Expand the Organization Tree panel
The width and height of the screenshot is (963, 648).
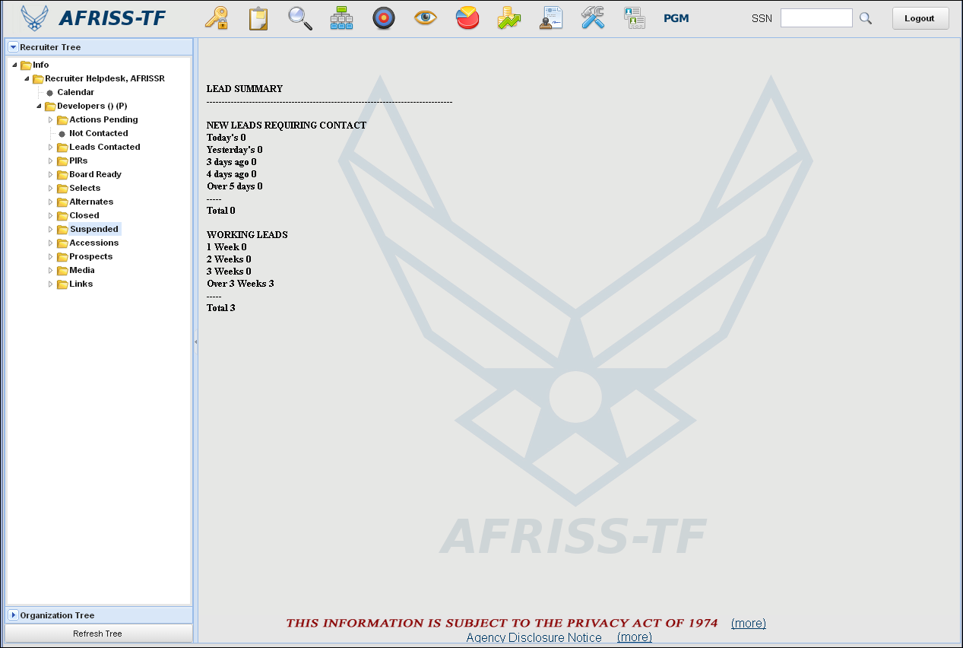coord(14,615)
